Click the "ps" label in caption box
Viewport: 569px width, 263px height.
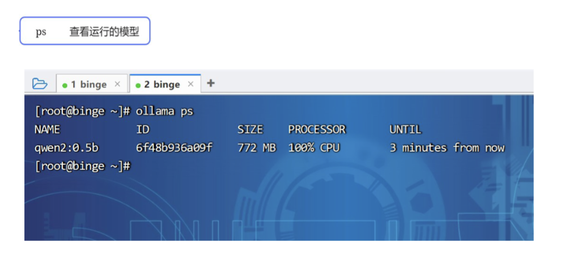(41, 32)
